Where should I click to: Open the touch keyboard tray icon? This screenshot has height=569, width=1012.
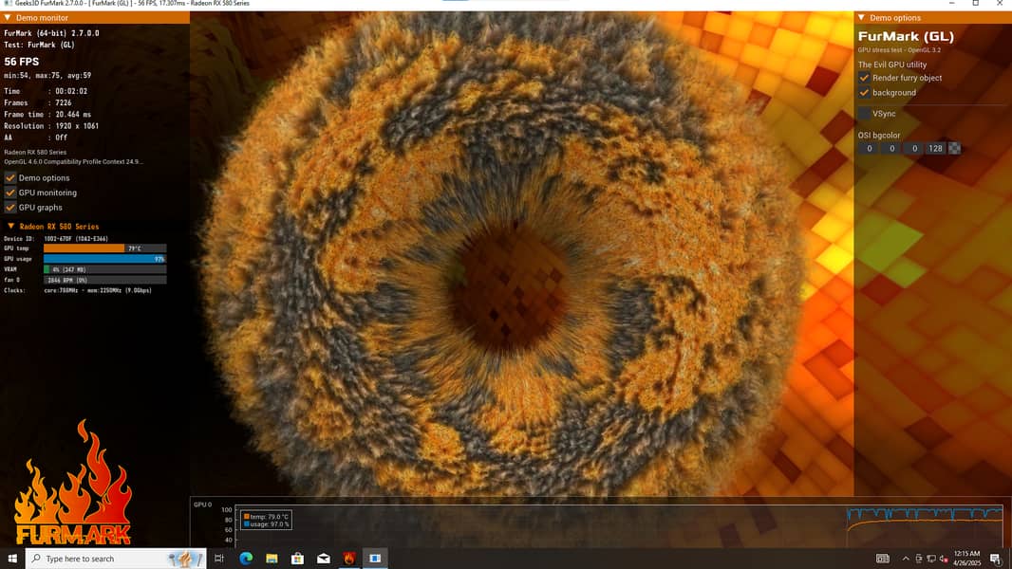tap(882, 558)
